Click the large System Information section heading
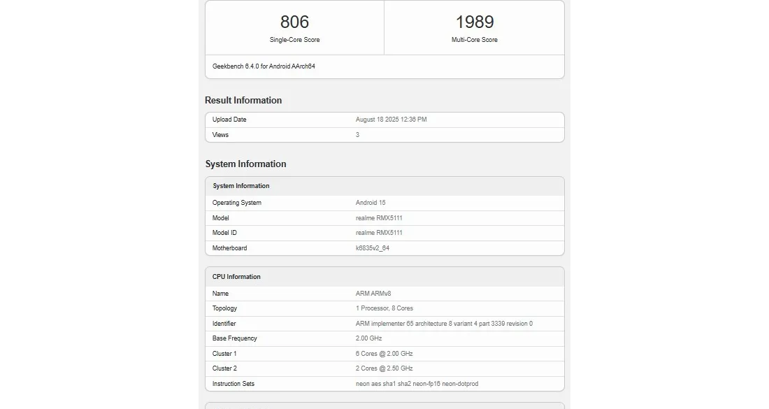The width and height of the screenshot is (769, 409). click(x=245, y=164)
